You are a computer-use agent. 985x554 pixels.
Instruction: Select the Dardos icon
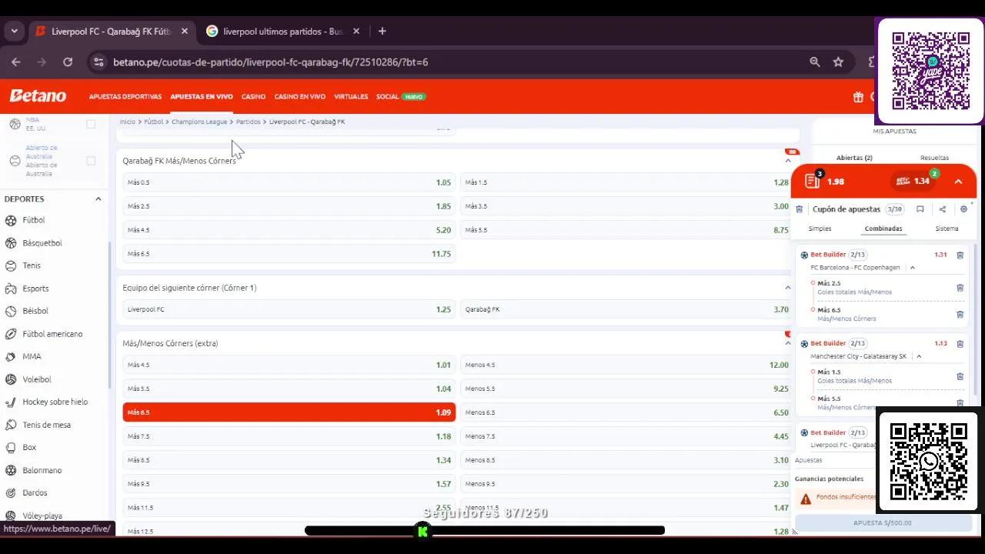[x=11, y=492]
